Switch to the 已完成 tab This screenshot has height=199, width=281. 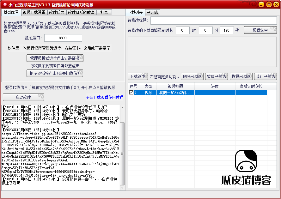[x=152, y=12]
